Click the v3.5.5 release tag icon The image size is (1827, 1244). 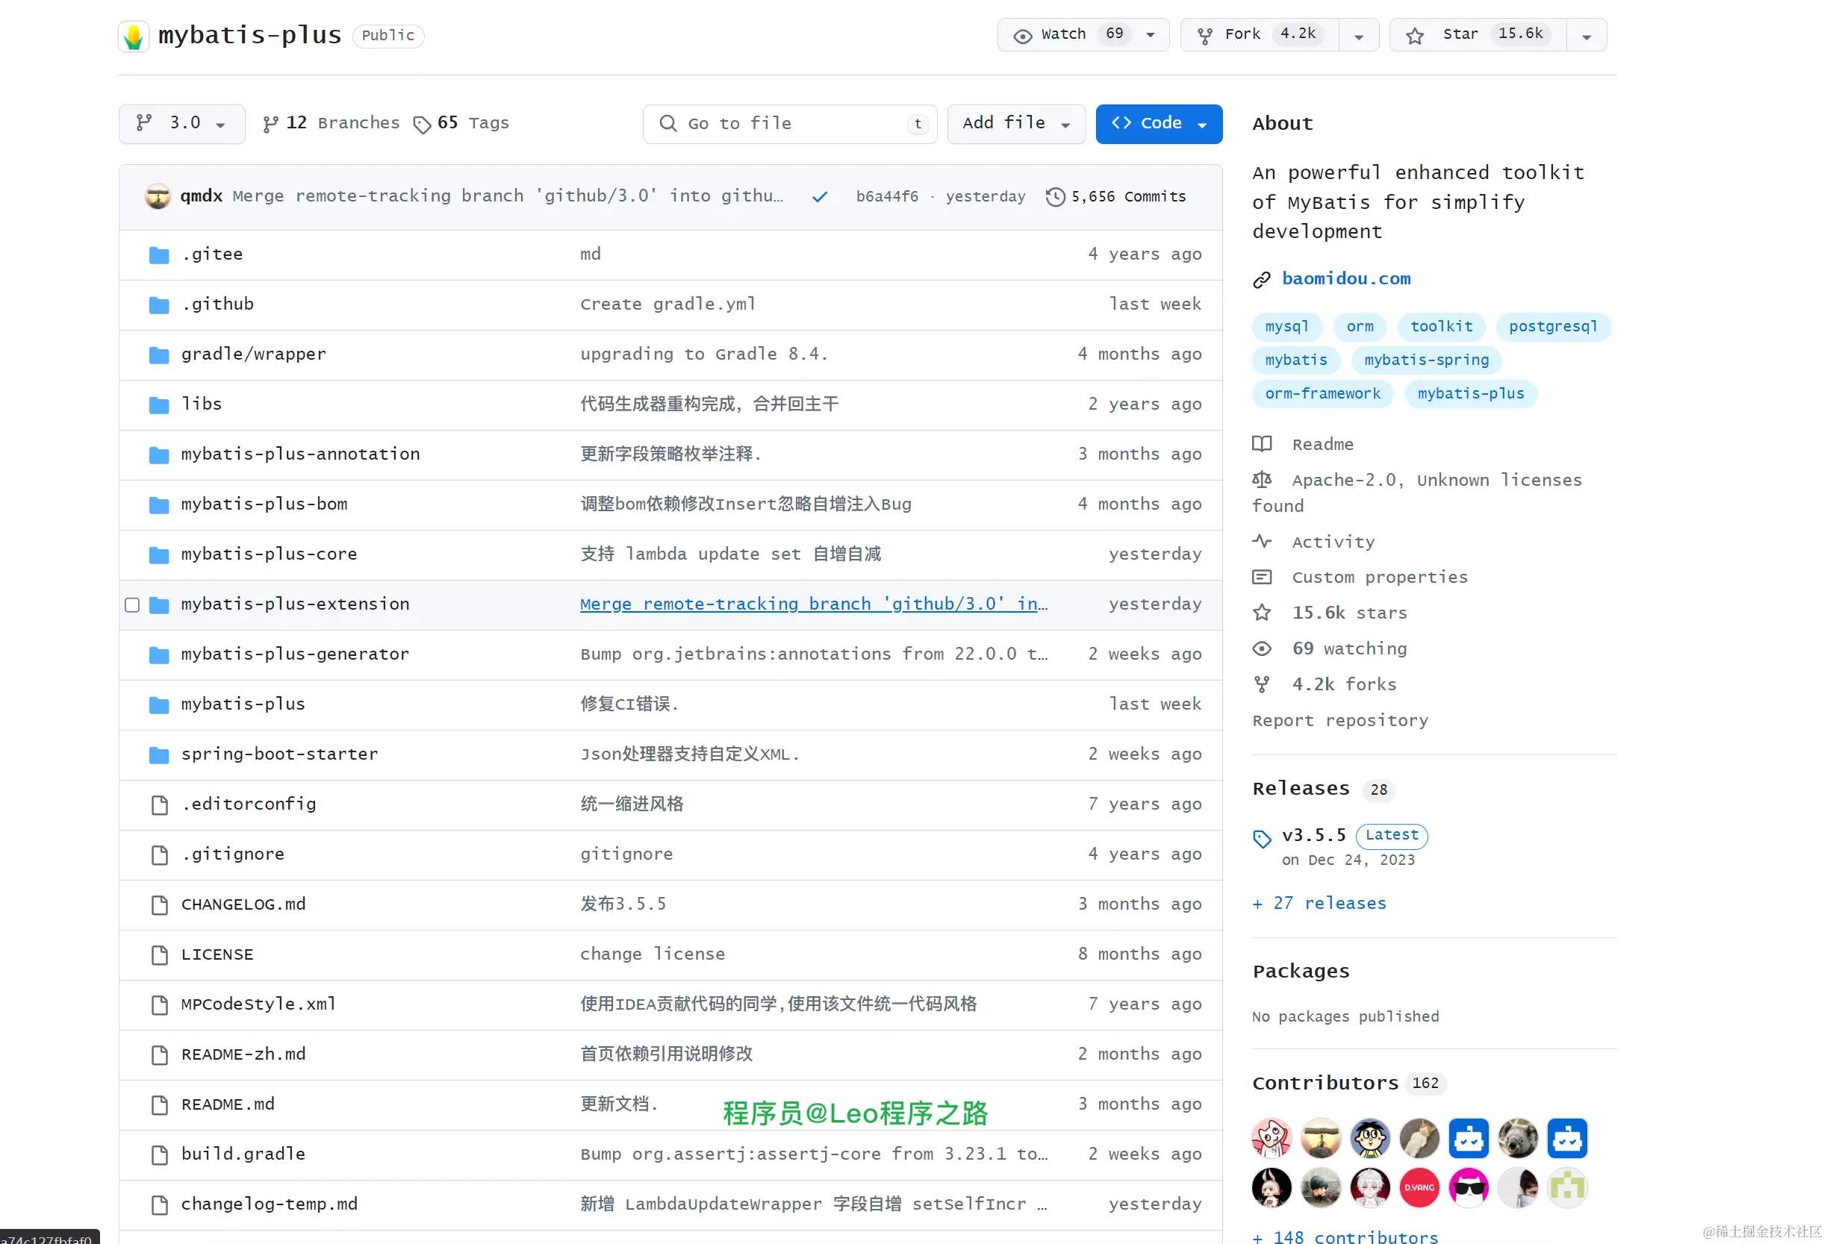pyautogui.click(x=1262, y=839)
